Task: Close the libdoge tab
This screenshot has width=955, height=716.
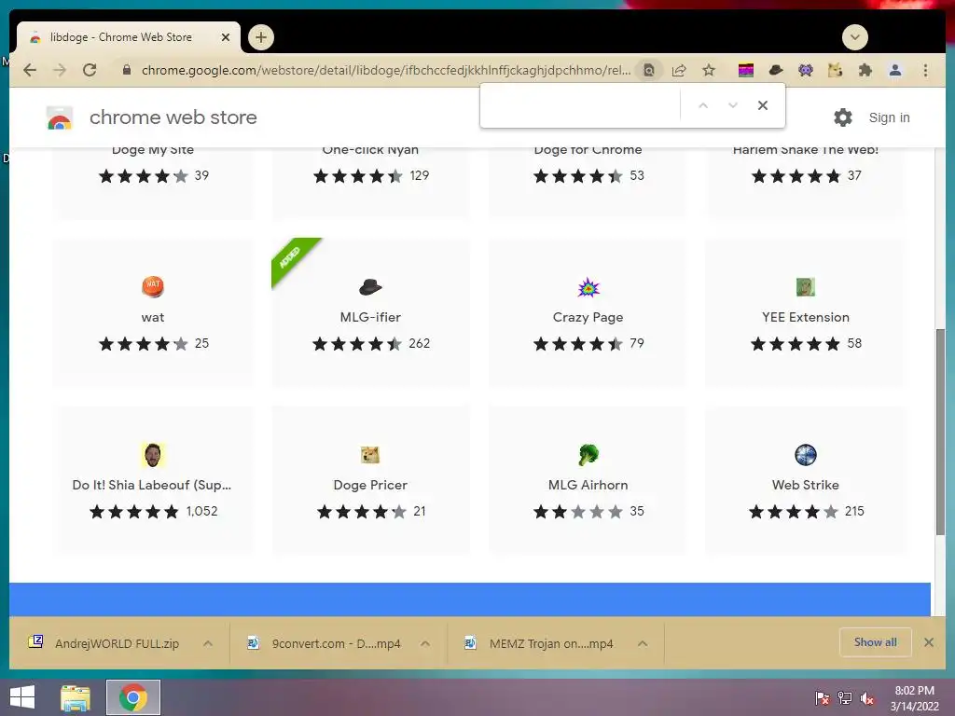Action: [226, 37]
